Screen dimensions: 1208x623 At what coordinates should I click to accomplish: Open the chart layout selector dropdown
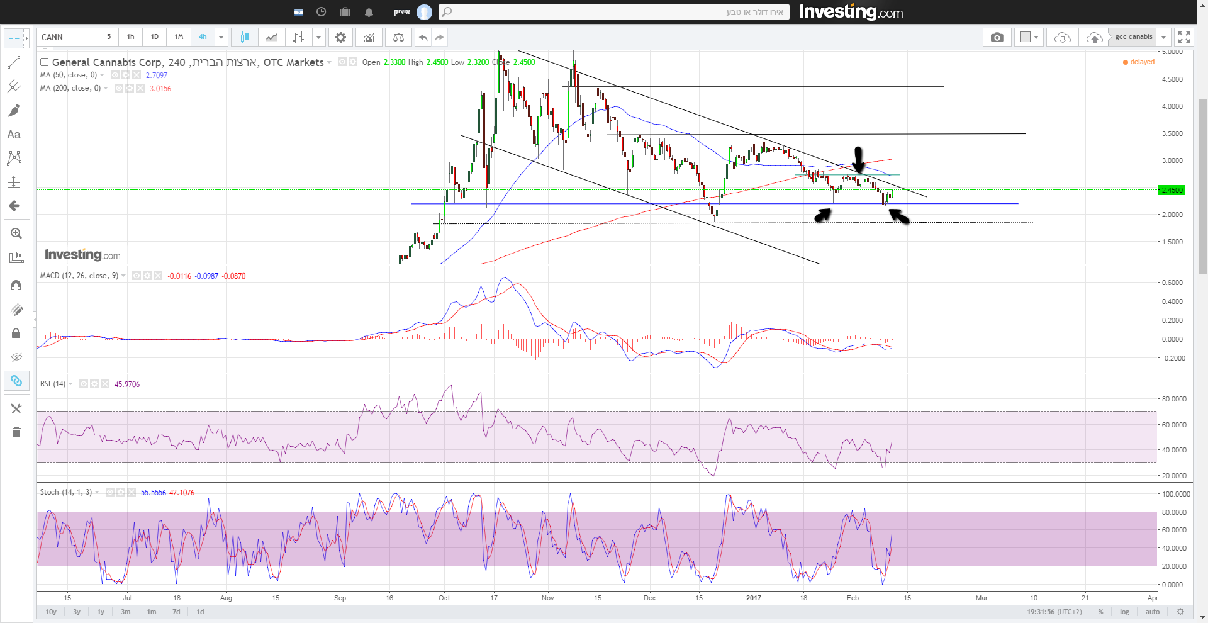(1029, 37)
